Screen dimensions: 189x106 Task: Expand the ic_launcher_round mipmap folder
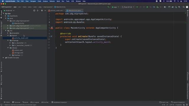click(x=10, y=45)
